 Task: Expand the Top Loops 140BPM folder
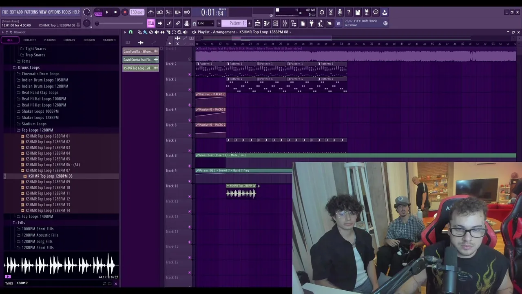pos(37,216)
